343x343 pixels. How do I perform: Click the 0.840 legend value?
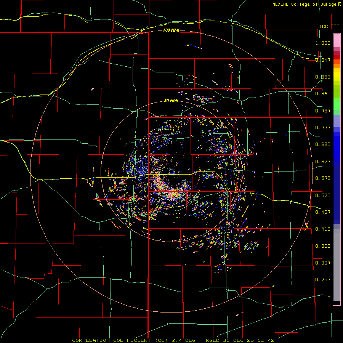pyautogui.click(x=323, y=94)
